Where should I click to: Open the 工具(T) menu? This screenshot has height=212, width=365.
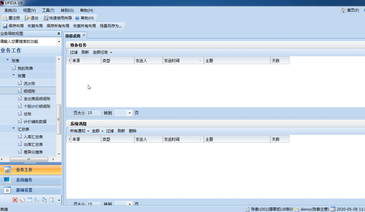point(48,10)
